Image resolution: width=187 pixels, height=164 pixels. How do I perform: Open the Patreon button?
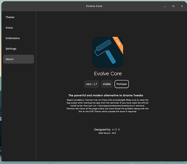[x=122, y=84]
